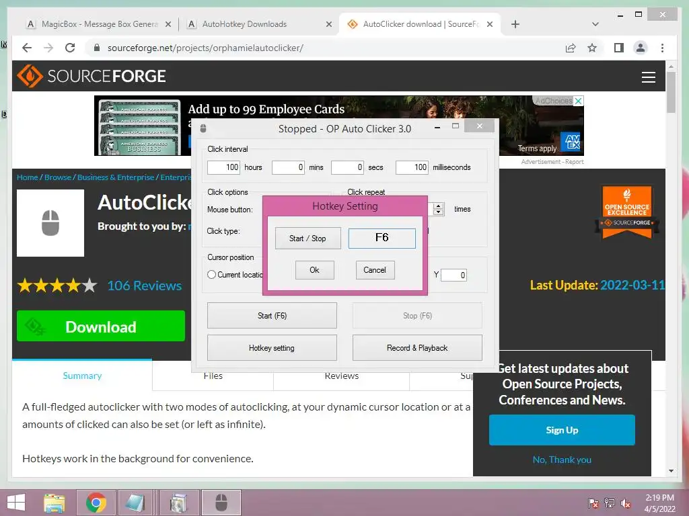
Task: Select the Reviews tab
Action: click(341, 376)
